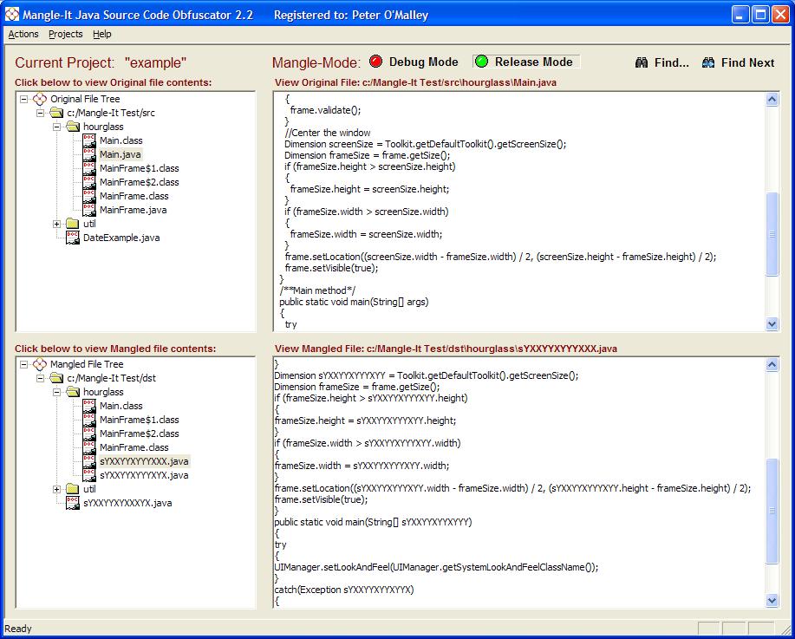795x639 pixels.
Task: Click the Find Next binoculars icon
Action: (708, 63)
